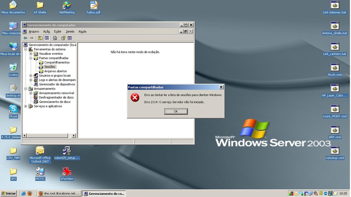Image resolution: width=351 pixels, height=197 pixels.
Task: Toggle the Show/Hide console tree toolbar icon
Action: pyautogui.click(x=47, y=38)
